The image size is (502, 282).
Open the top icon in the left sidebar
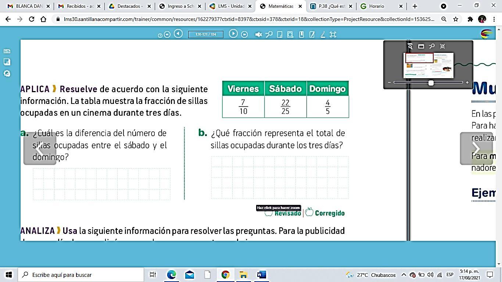point(7,51)
